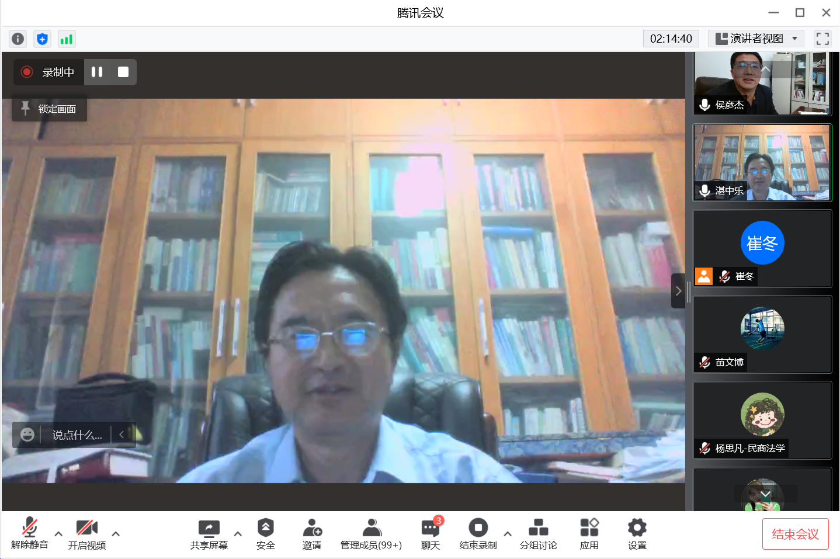840x559 pixels.
Task: Turn on camera with 开启视频
Action: coord(87,534)
